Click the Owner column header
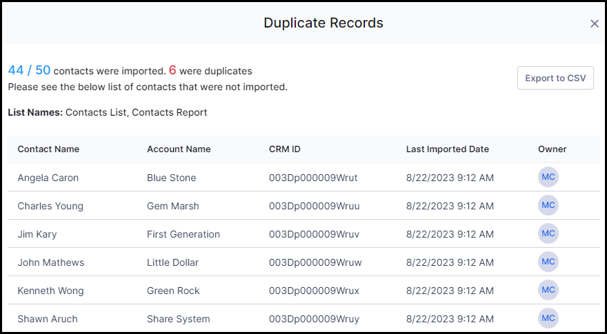This screenshot has height=334, width=607. pyautogui.click(x=552, y=149)
